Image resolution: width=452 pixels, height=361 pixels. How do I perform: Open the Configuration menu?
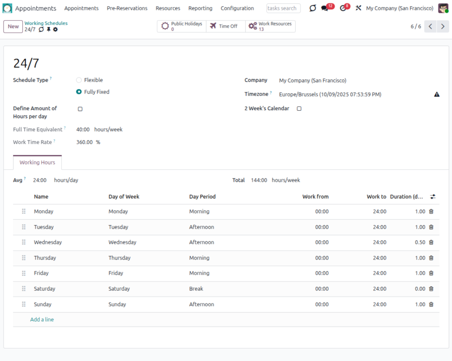pos(237,8)
